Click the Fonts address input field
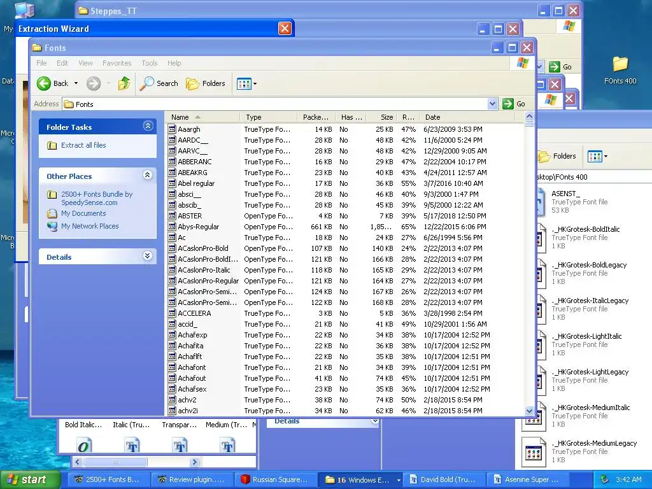The image size is (652, 489). (275, 104)
